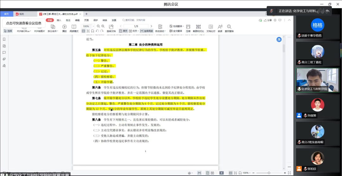Switch to the 插入 ribbon tab
Image resolution: width=342 pixels, height=176 pixels.
click(59, 20)
